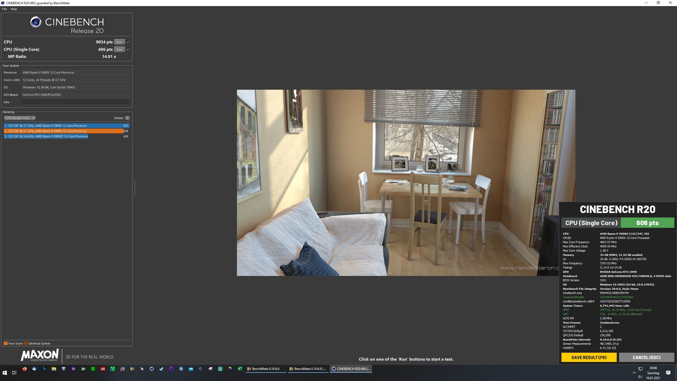Click the panel splitter grip handle
The width and height of the screenshot is (677, 381).
[135, 188]
